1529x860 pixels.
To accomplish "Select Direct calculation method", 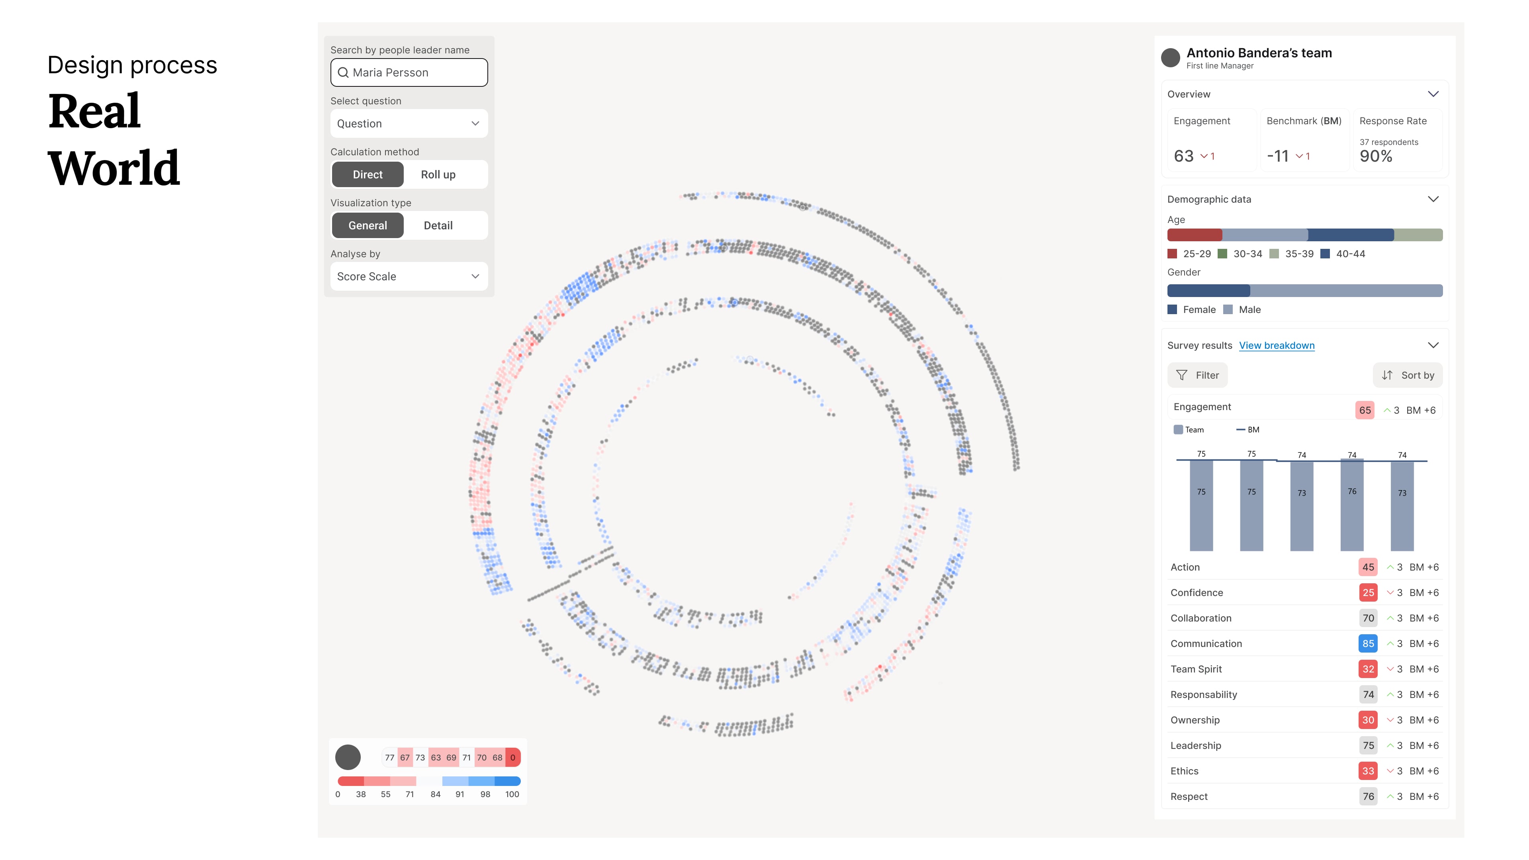I will (x=368, y=174).
